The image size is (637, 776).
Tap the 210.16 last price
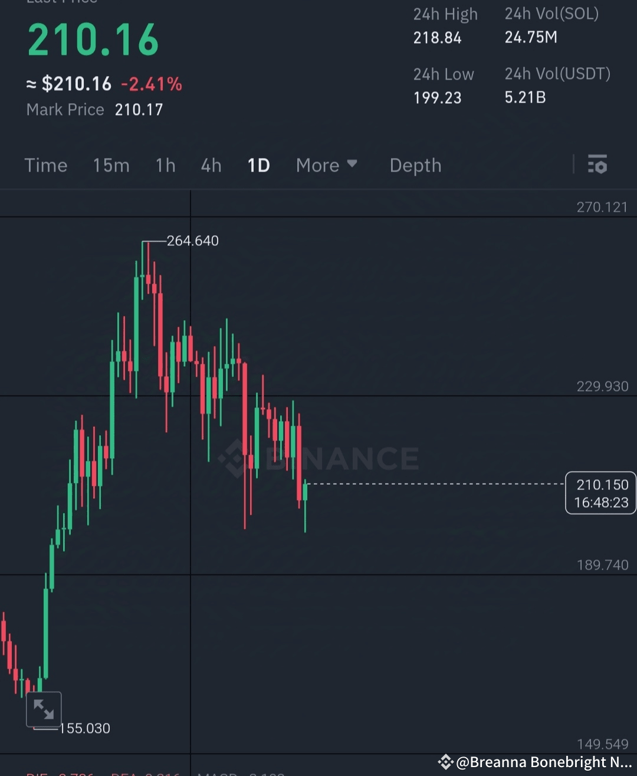[x=93, y=40]
